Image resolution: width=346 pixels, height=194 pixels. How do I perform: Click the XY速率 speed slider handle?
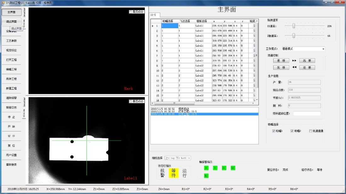293,26
